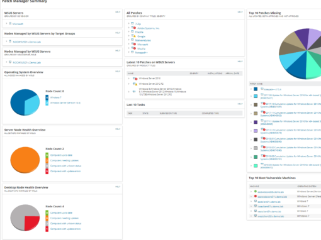Expand the Malwarebytes entry in All Patches
This screenshot has height=240, width=321.
128,40
